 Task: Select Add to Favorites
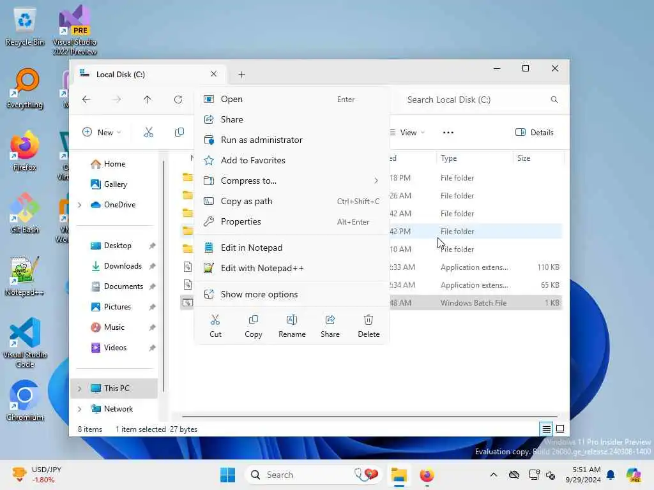[292, 160]
